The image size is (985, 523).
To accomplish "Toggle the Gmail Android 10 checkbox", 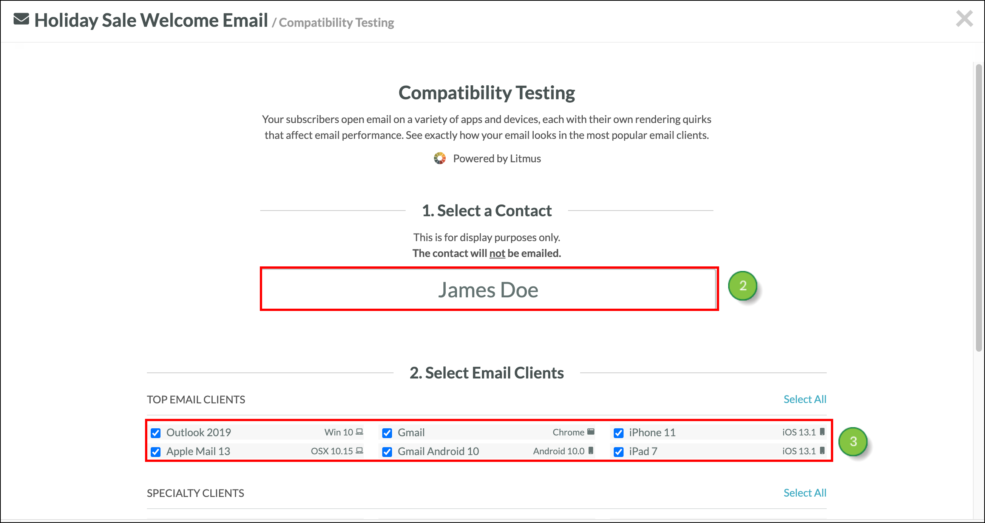I will tap(387, 452).
